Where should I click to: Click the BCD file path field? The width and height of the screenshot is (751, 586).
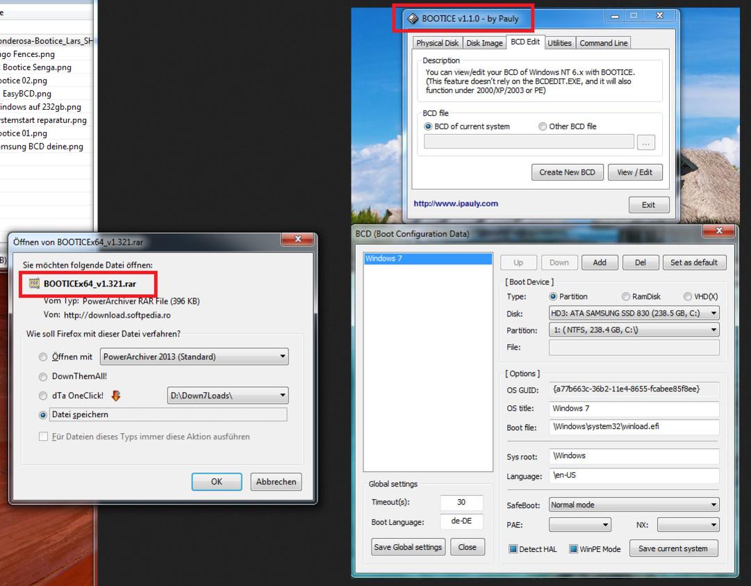[x=529, y=142]
